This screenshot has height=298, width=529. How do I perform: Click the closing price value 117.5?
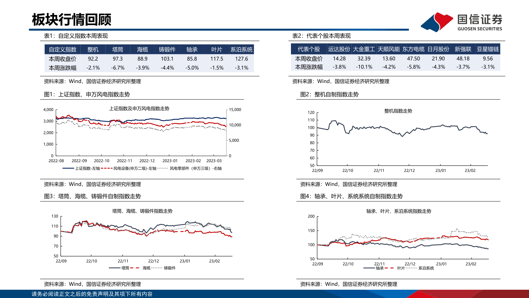(217, 59)
